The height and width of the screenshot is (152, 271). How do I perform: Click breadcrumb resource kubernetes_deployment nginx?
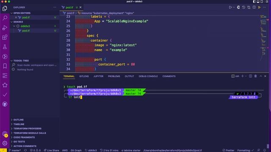[x=106, y=13]
